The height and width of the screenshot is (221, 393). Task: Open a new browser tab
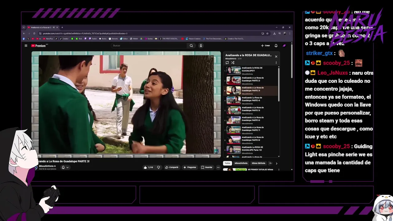tap(62, 27)
